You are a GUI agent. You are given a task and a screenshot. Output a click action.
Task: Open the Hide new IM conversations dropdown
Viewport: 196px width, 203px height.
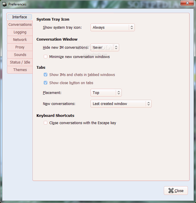click(x=105, y=47)
